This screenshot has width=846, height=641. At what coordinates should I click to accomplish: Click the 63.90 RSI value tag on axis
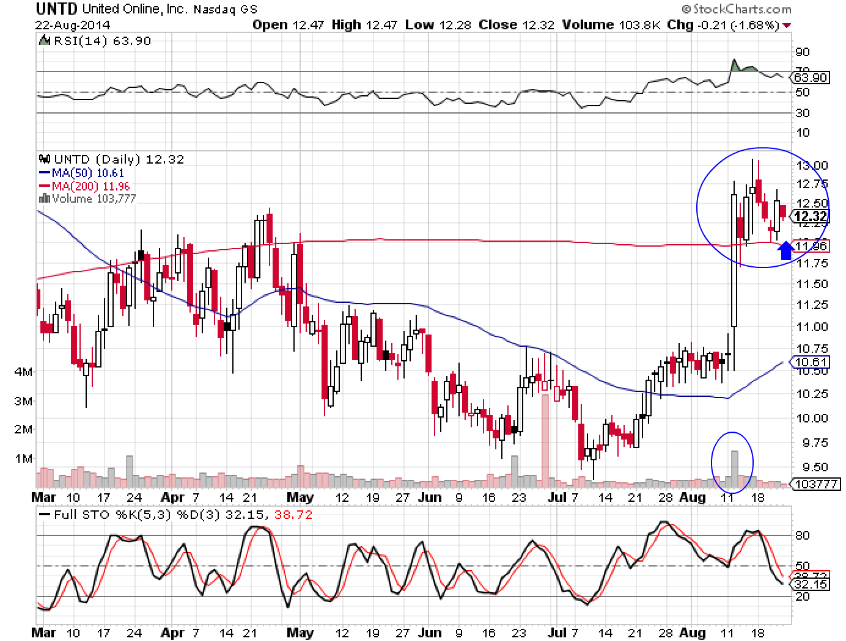pos(810,78)
